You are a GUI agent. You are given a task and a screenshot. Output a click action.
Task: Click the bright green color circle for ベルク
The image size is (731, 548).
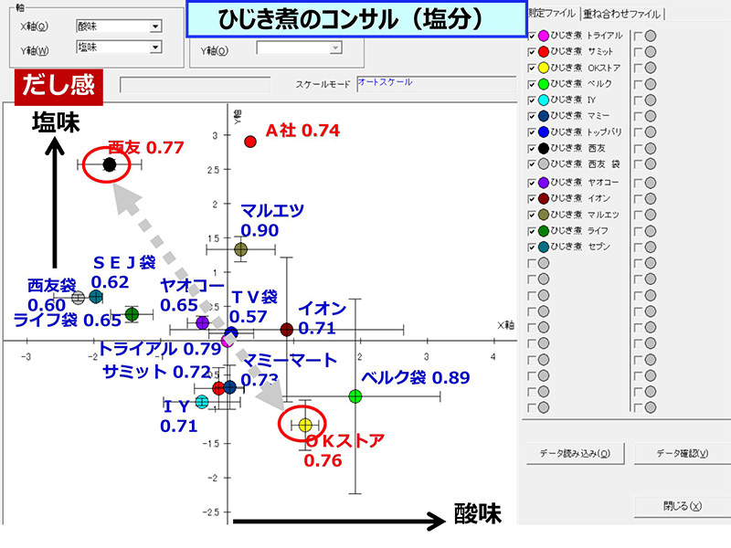(544, 84)
